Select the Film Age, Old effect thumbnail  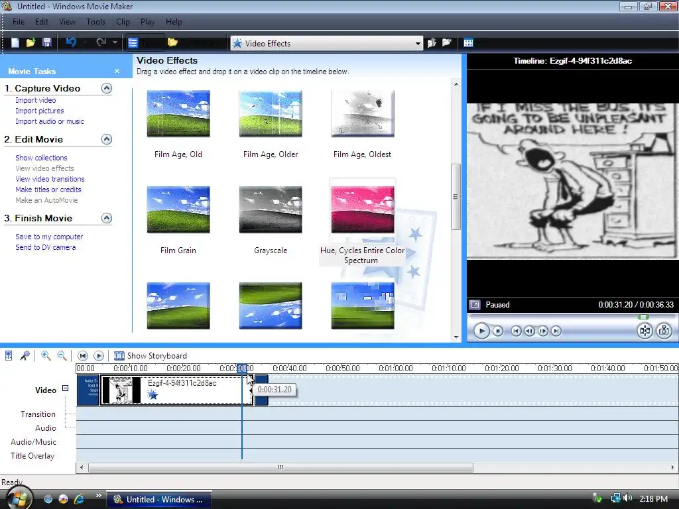point(178,113)
